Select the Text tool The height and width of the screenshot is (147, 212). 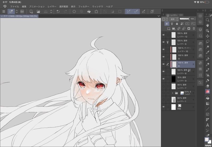207,125
